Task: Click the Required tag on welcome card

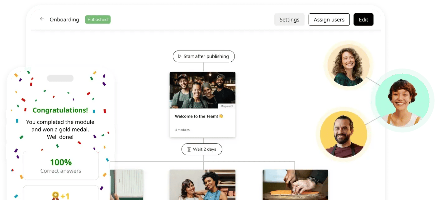Action: [227, 106]
